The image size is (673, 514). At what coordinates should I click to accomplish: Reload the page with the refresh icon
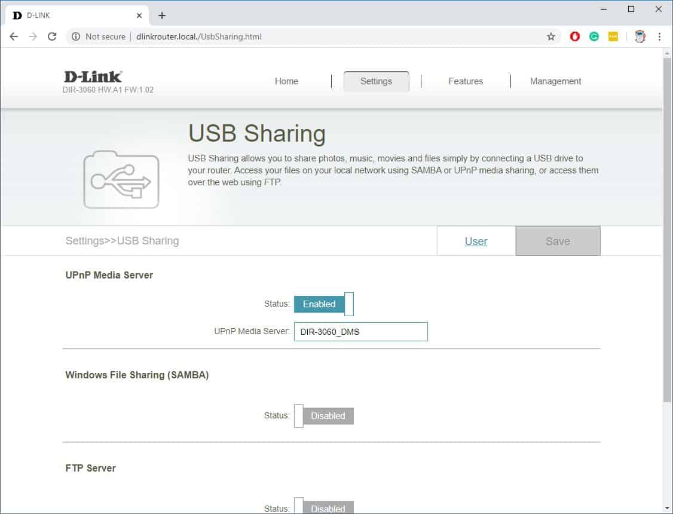[52, 36]
